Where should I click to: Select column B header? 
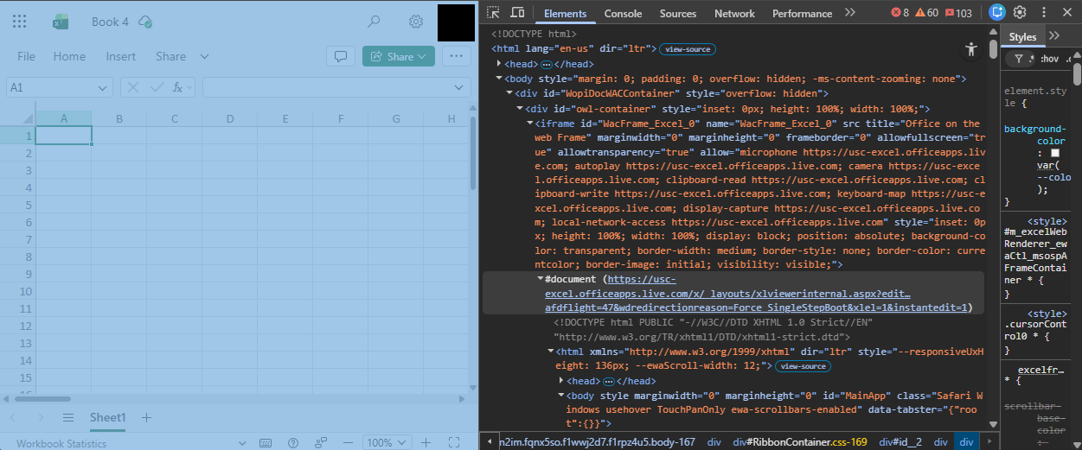tap(118, 118)
